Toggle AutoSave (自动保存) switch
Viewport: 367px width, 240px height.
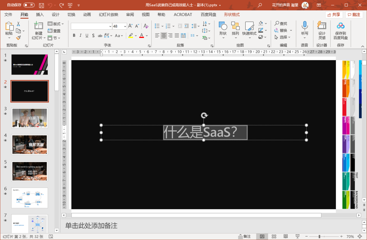pos(29,5)
